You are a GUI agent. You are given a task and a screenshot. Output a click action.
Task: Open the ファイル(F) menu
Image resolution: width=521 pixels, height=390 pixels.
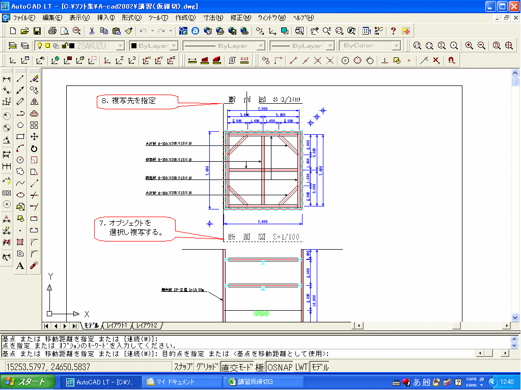tap(24, 18)
